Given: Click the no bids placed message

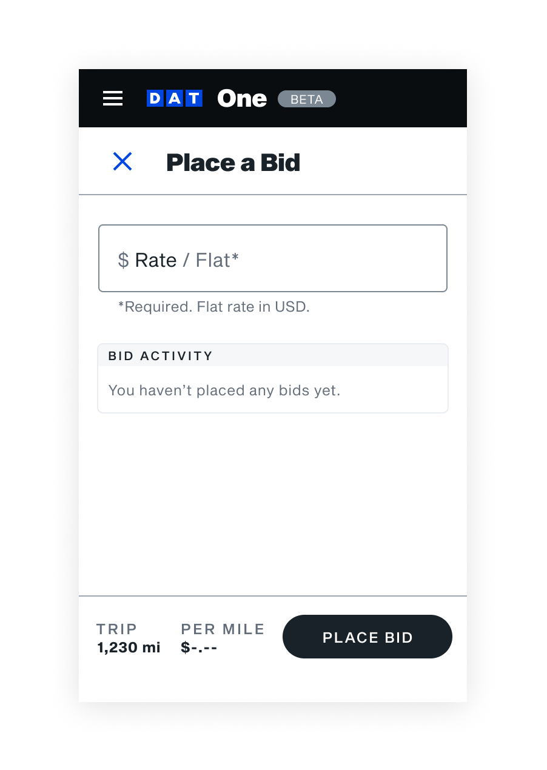Looking at the screenshot, I should (224, 390).
